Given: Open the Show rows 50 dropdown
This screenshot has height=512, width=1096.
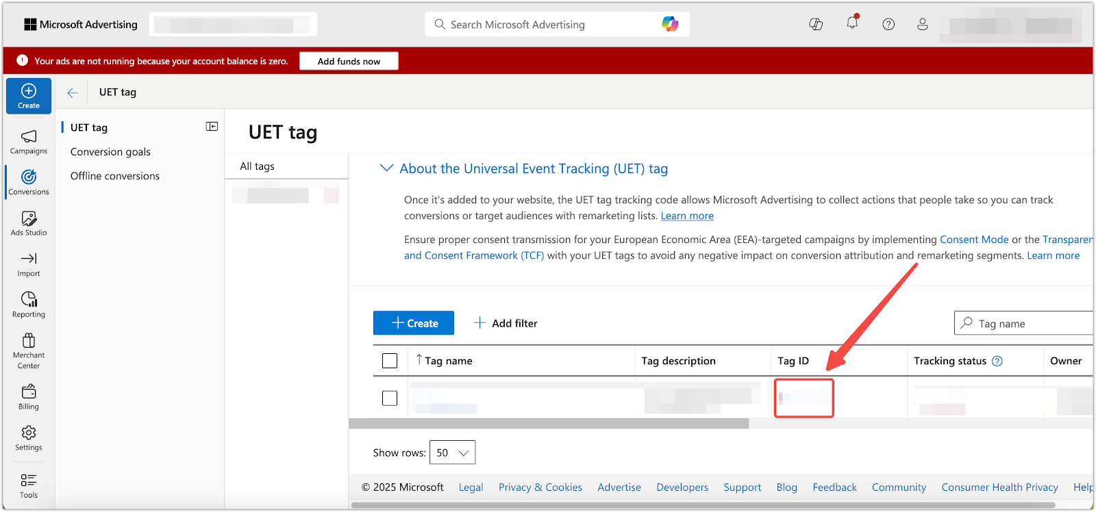Looking at the screenshot, I should (452, 452).
